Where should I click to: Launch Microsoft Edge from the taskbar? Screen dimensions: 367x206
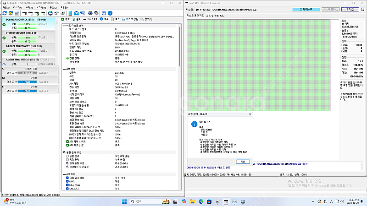[201, 201]
